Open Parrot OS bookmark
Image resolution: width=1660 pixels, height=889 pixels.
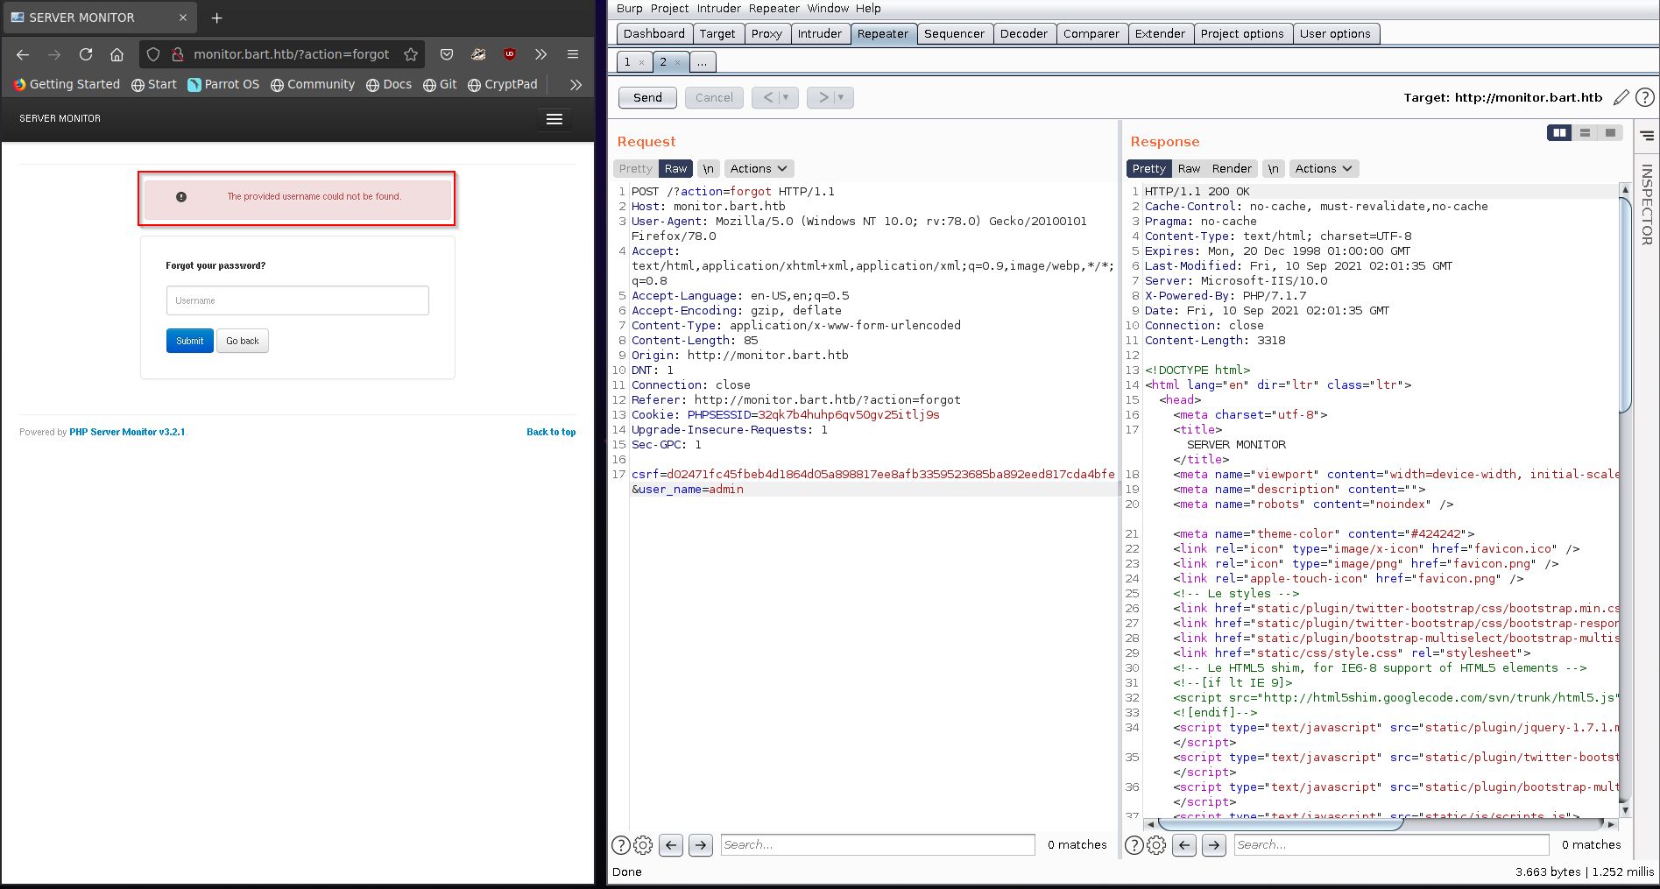click(223, 84)
